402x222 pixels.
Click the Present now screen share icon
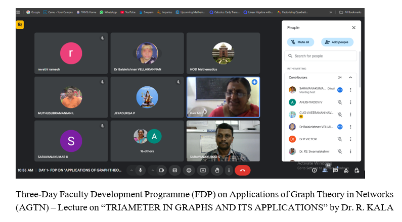pos(203,171)
